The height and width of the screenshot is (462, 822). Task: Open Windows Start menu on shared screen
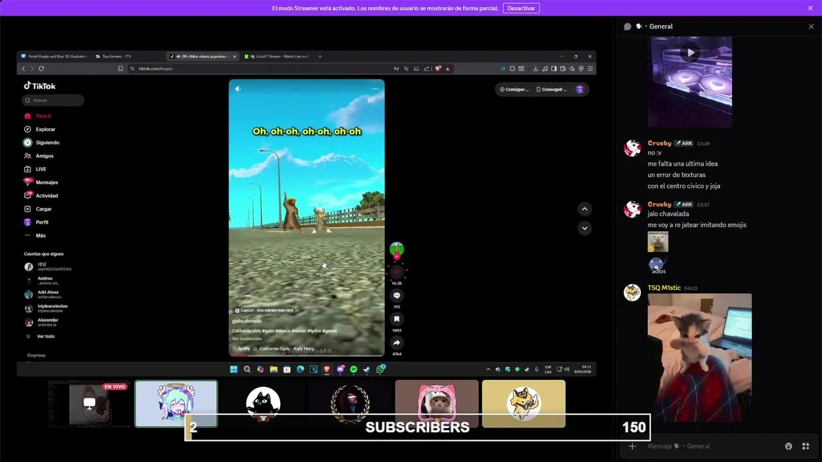[234, 369]
